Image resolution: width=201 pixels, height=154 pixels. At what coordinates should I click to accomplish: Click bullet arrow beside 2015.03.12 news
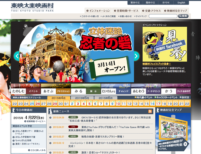50,143
